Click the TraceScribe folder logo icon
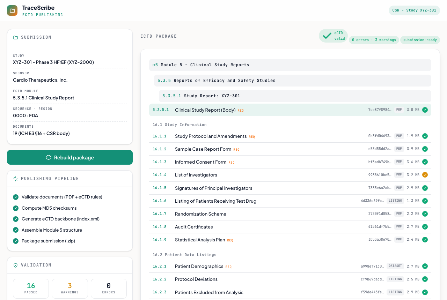This screenshot has width=447, height=300. [12, 10]
